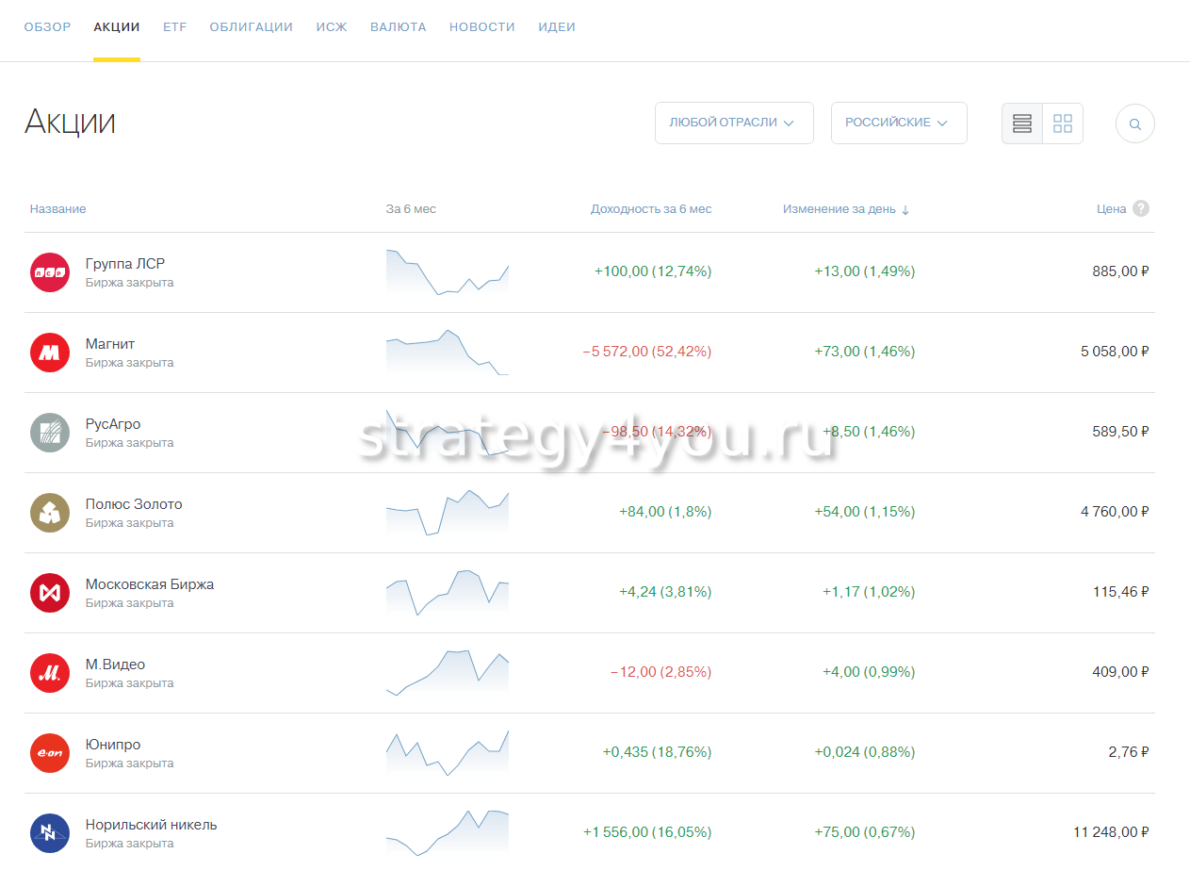Navigate to the Новости tab
Screen dimensions: 1190x870
[x=481, y=27]
